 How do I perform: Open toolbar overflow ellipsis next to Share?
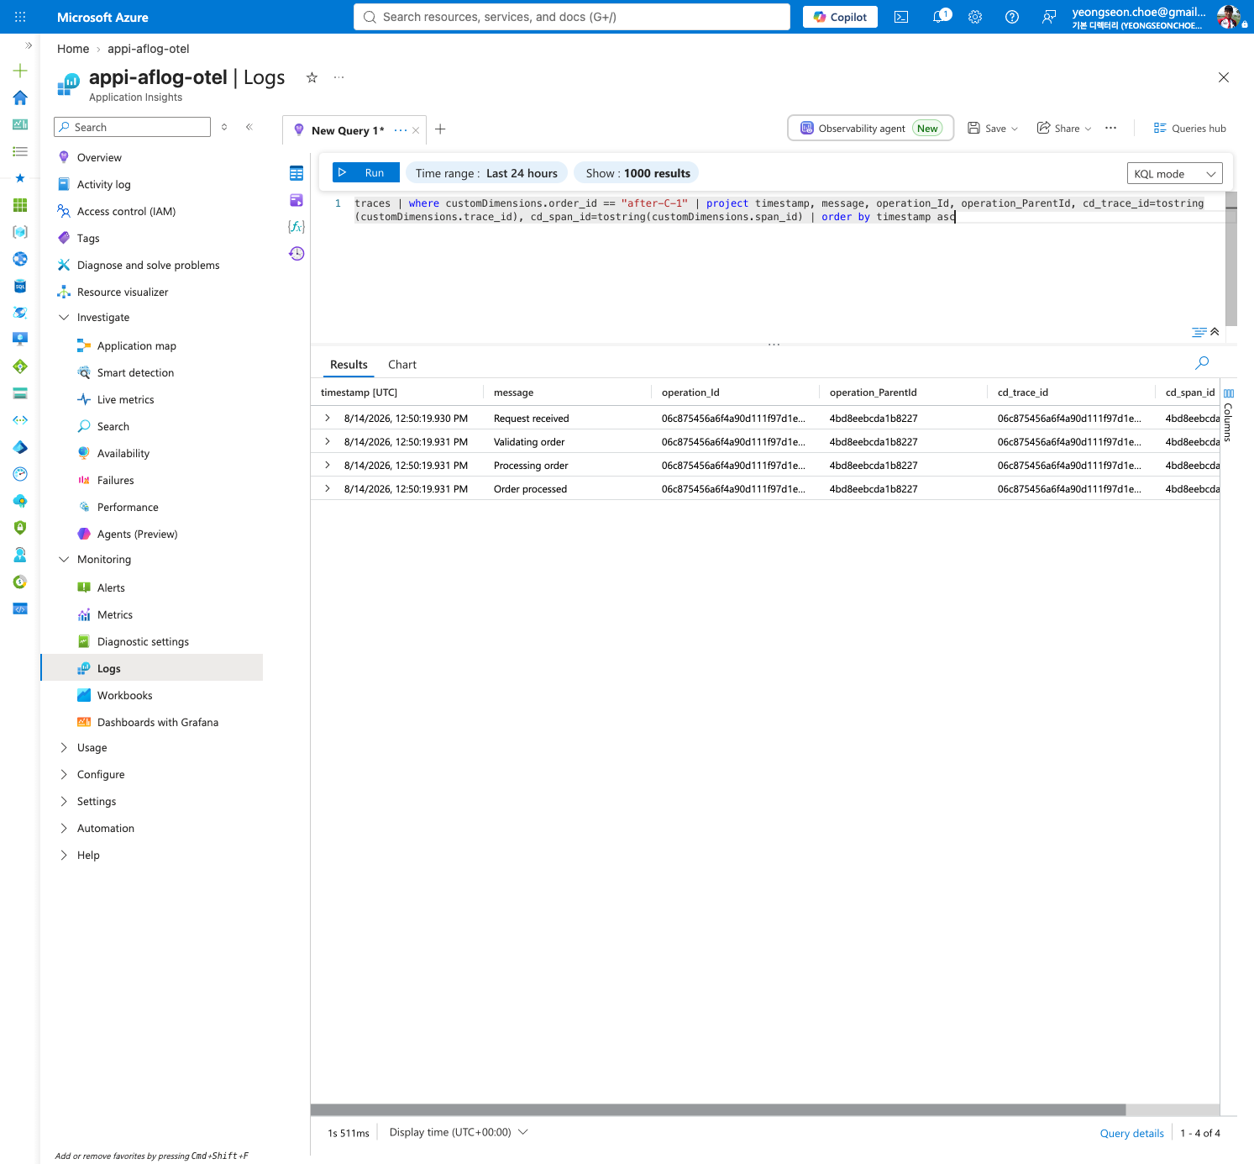(x=1111, y=128)
